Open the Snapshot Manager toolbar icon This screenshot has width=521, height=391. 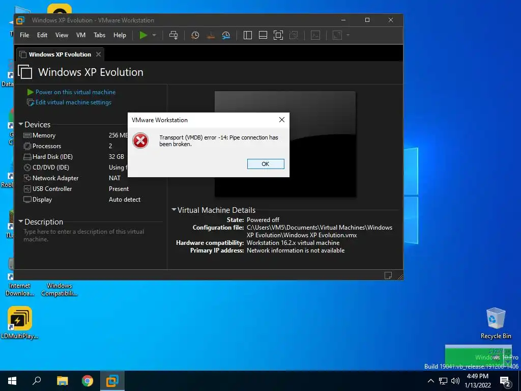pos(226,35)
